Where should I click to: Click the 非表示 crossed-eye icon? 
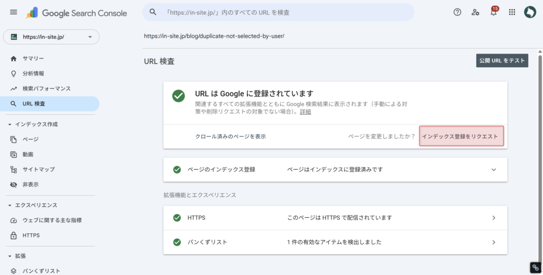tap(13, 185)
